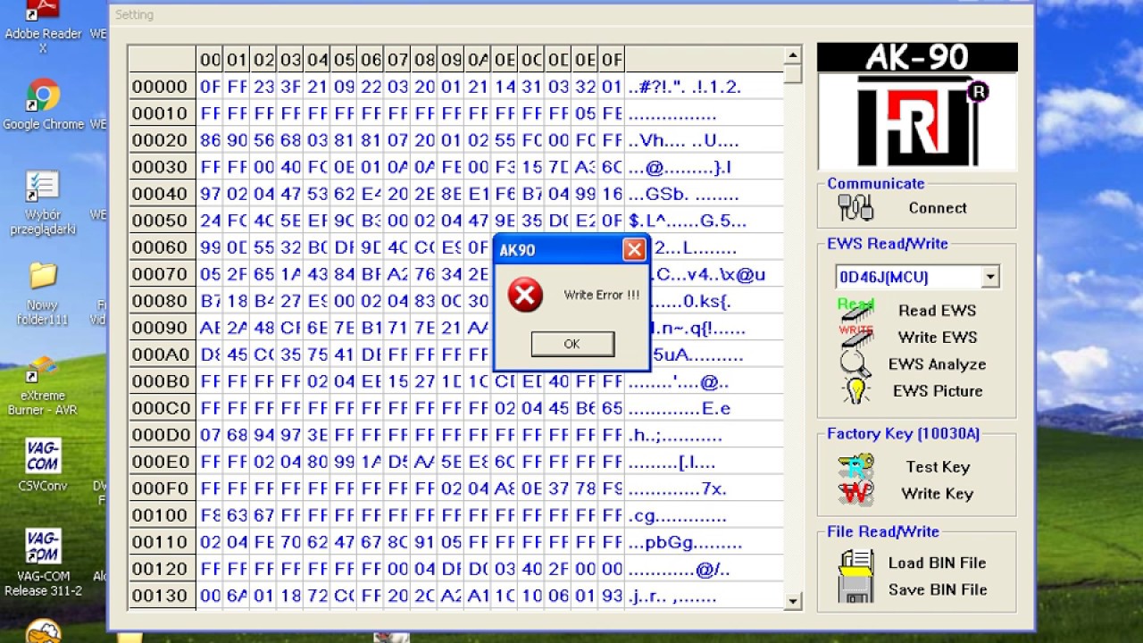Click the Connect label

click(938, 208)
